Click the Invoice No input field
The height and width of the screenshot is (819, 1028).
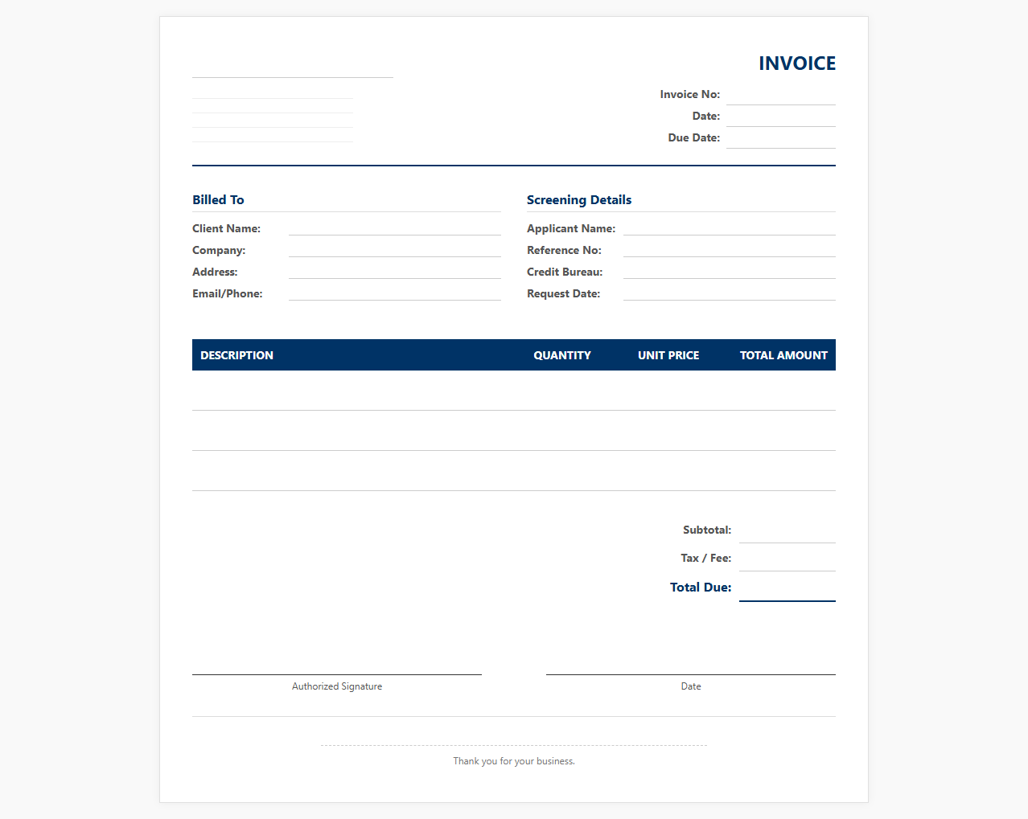781,95
